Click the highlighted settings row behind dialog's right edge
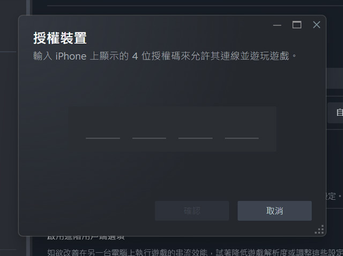This screenshot has height=256, width=343. [x=334, y=78]
